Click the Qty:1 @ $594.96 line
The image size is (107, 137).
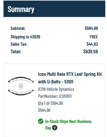click(51, 103)
